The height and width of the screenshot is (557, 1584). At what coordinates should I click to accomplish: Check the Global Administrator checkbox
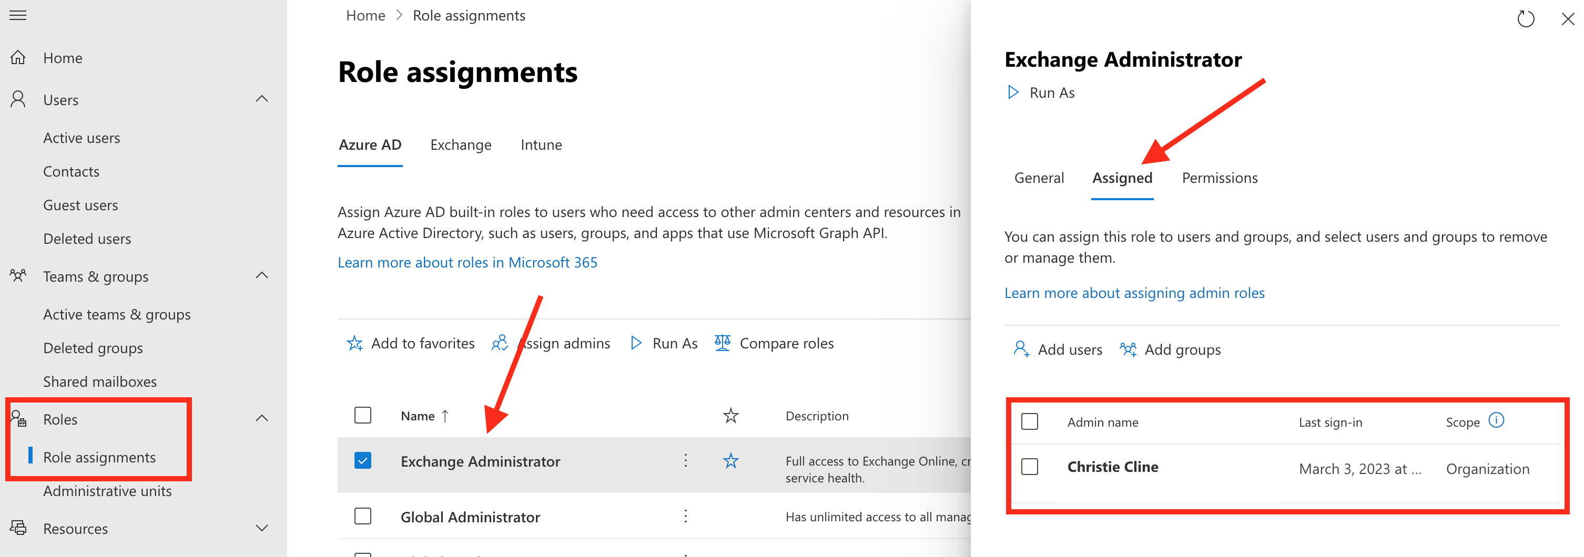tap(363, 517)
